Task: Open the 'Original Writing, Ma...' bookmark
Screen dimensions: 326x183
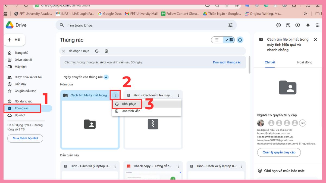Action: [x=263, y=14]
